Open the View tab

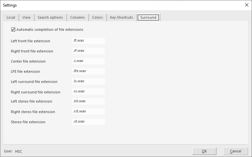coord(26,17)
